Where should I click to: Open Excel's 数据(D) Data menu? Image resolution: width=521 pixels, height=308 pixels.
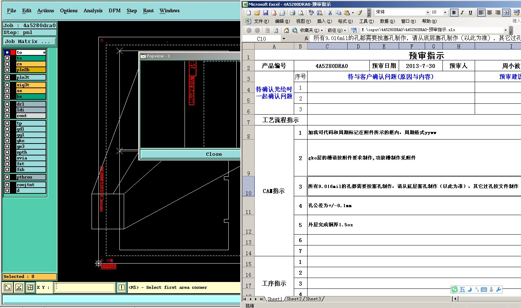387,21
